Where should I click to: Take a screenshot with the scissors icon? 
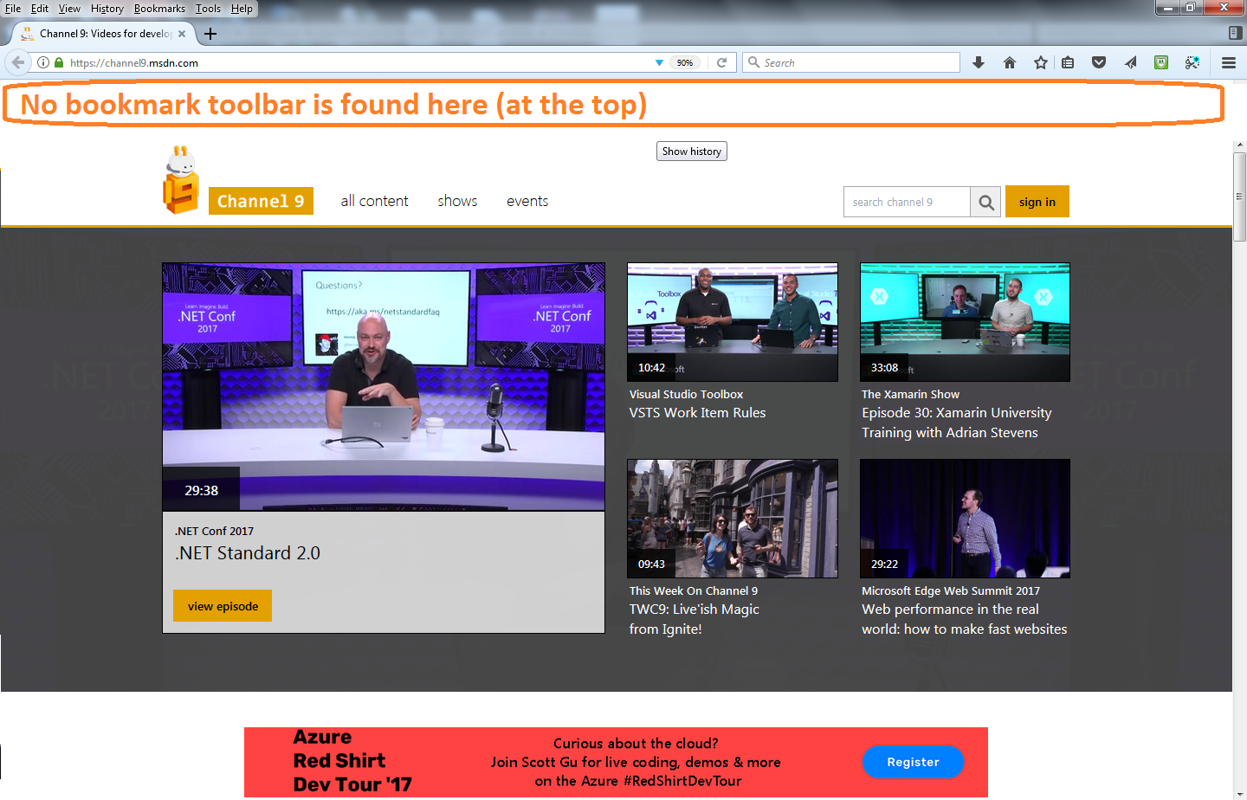coord(1192,62)
